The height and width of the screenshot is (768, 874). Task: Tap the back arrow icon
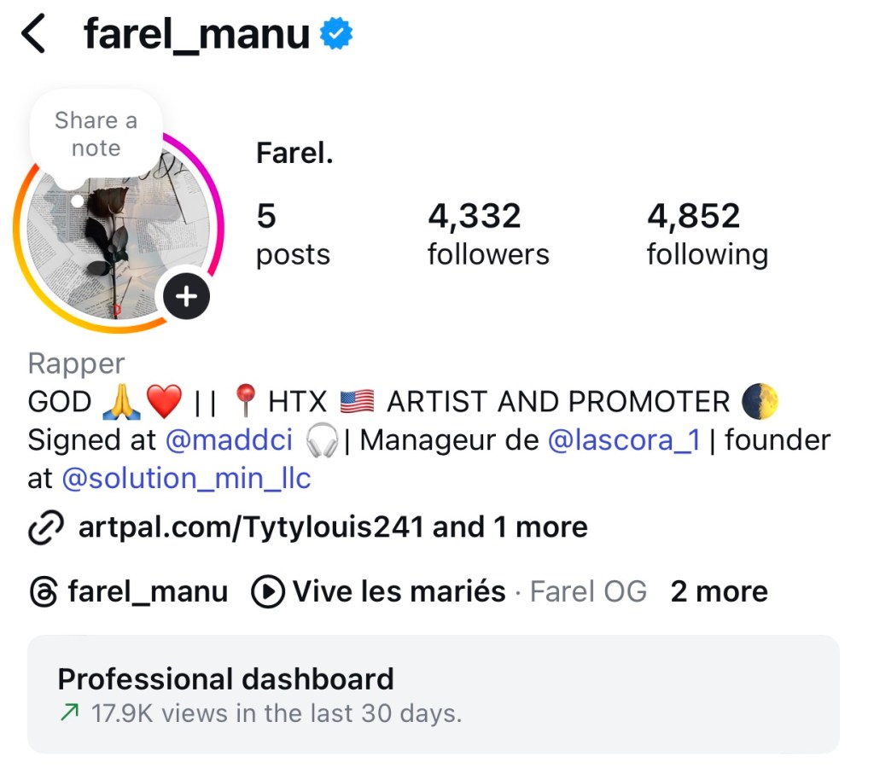(33, 35)
